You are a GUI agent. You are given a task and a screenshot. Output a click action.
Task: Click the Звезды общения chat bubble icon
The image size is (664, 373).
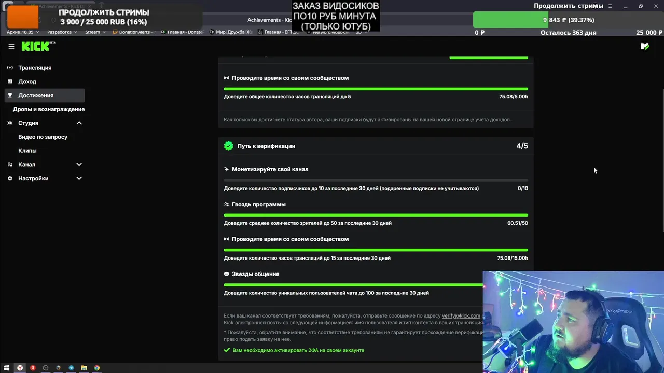[227, 274]
